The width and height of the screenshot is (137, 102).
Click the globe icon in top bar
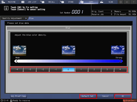[121, 2]
